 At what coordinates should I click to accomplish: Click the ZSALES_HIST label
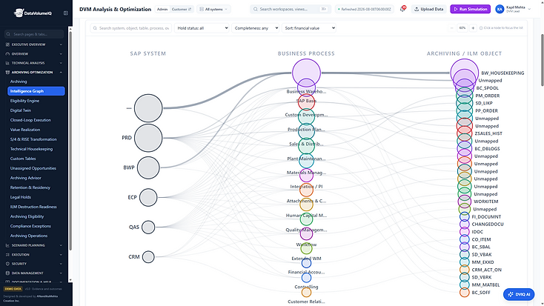pyautogui.click(x=488, y=133)
